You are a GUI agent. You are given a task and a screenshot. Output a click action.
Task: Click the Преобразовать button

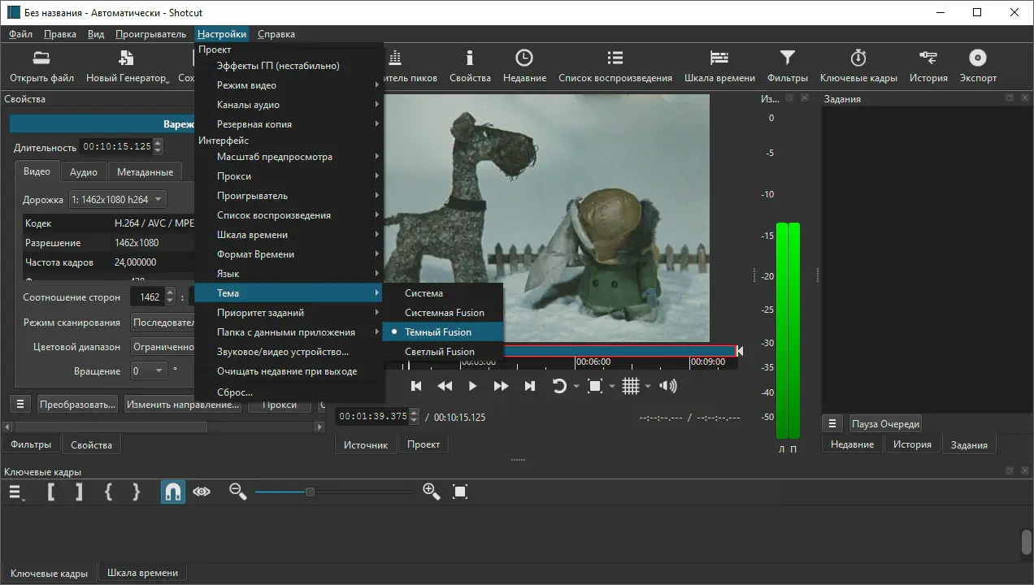tap(77, 405)
